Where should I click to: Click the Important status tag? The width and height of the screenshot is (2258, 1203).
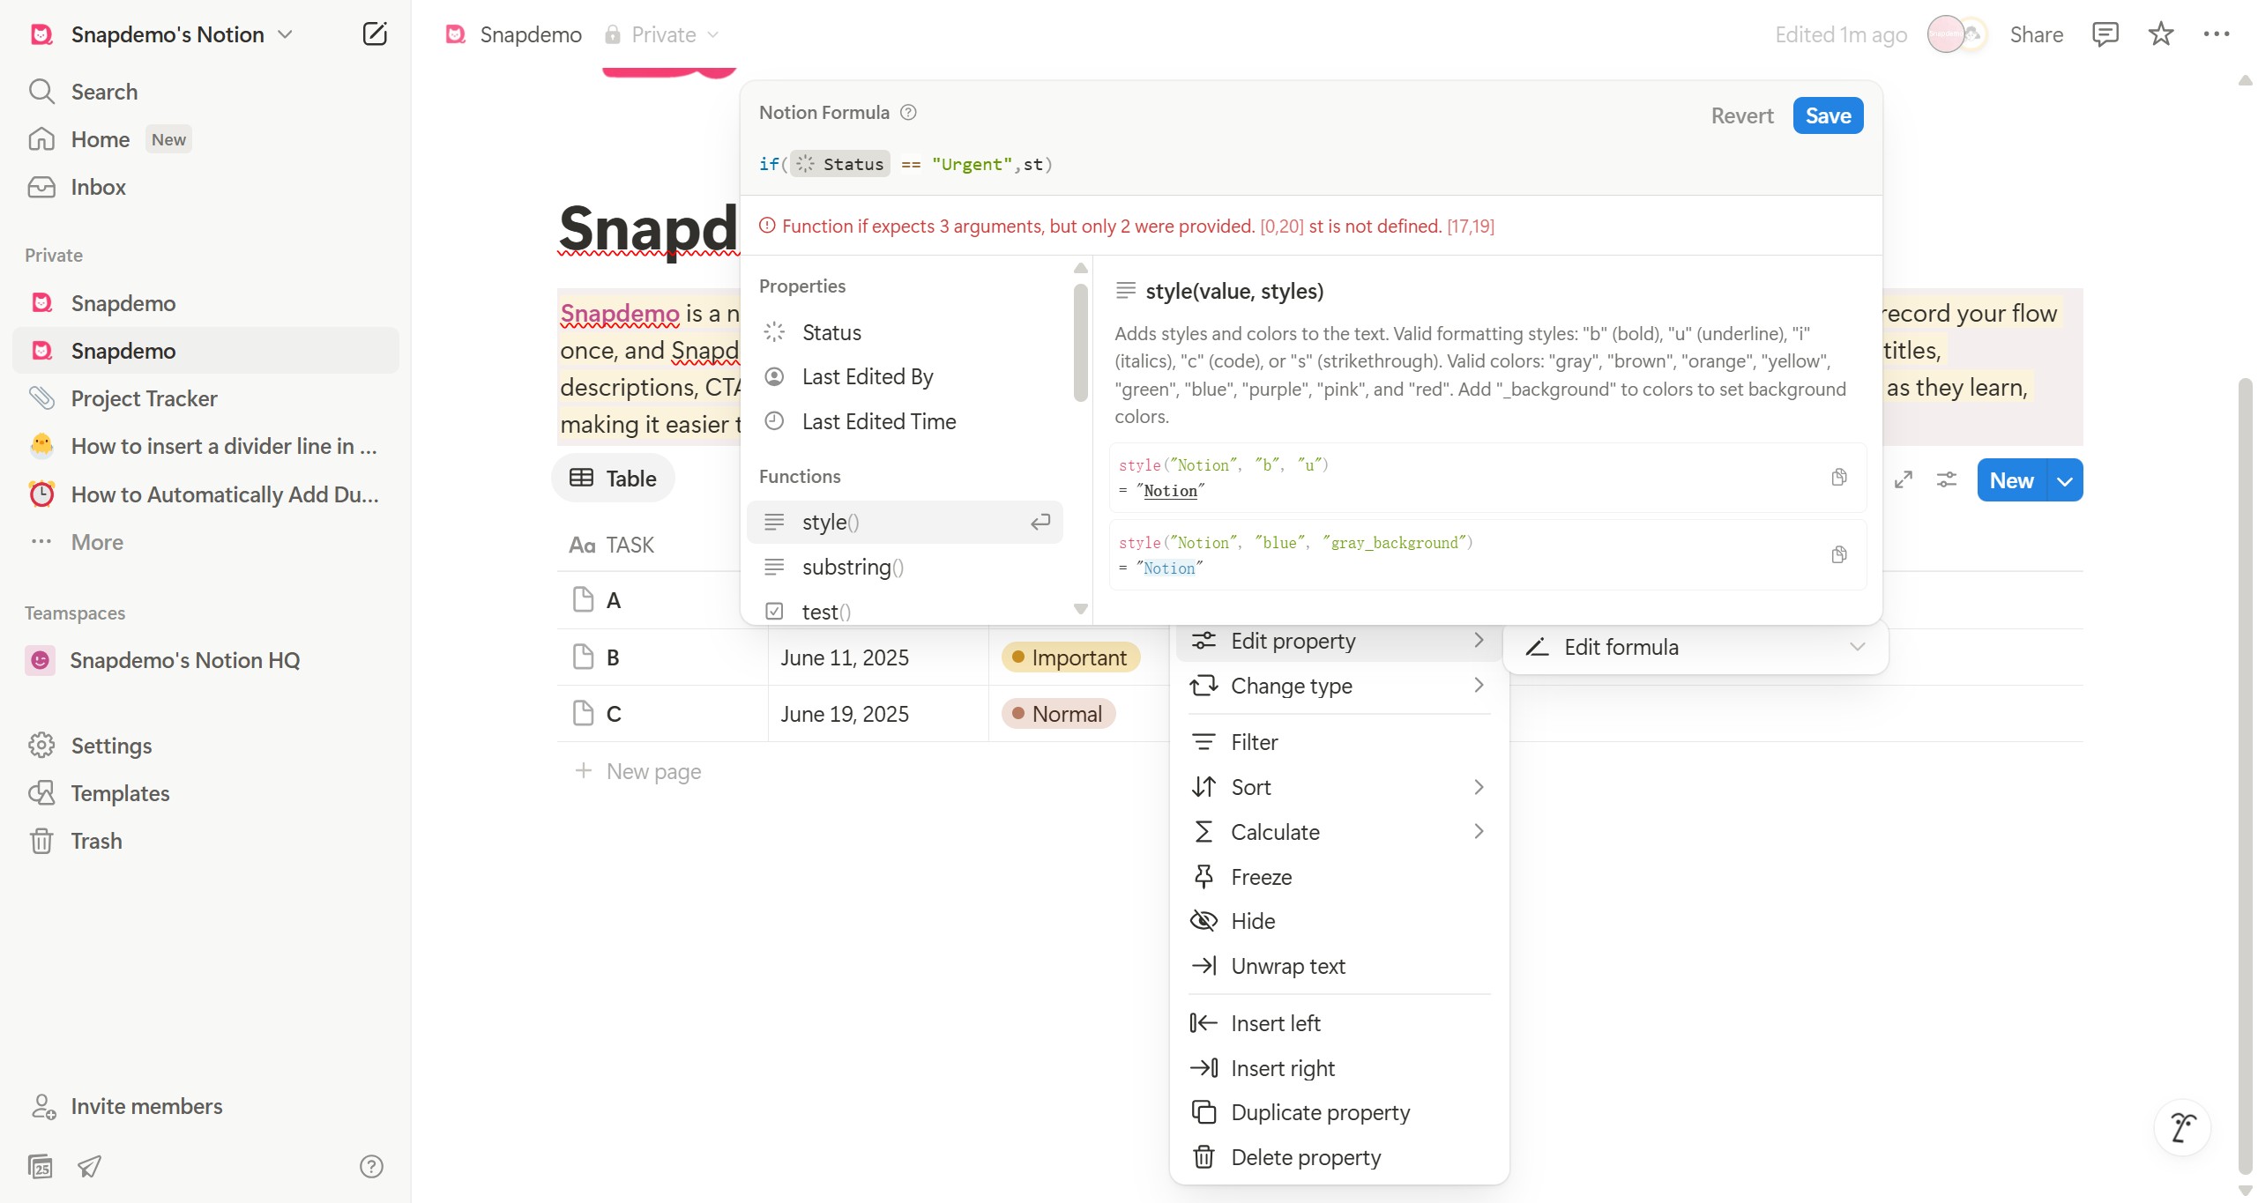coord(1070,657)
